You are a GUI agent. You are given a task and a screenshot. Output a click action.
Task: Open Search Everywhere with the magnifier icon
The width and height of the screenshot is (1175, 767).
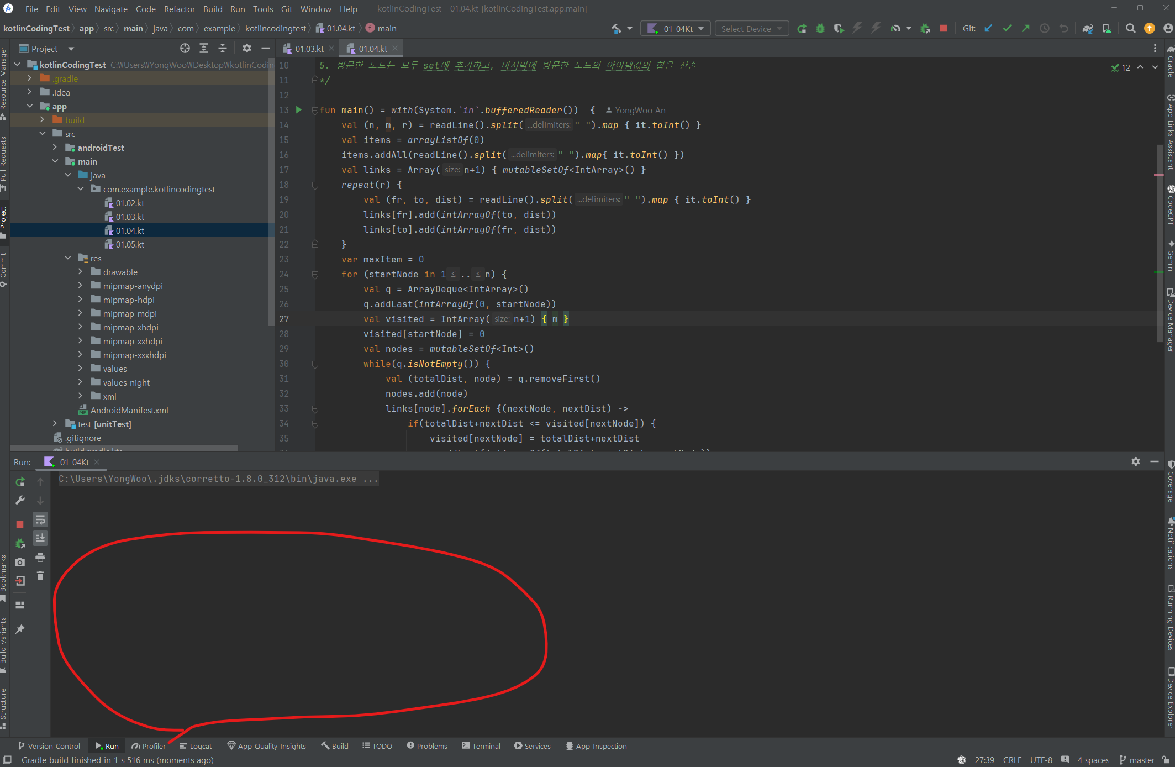(x=1130, y=28)
